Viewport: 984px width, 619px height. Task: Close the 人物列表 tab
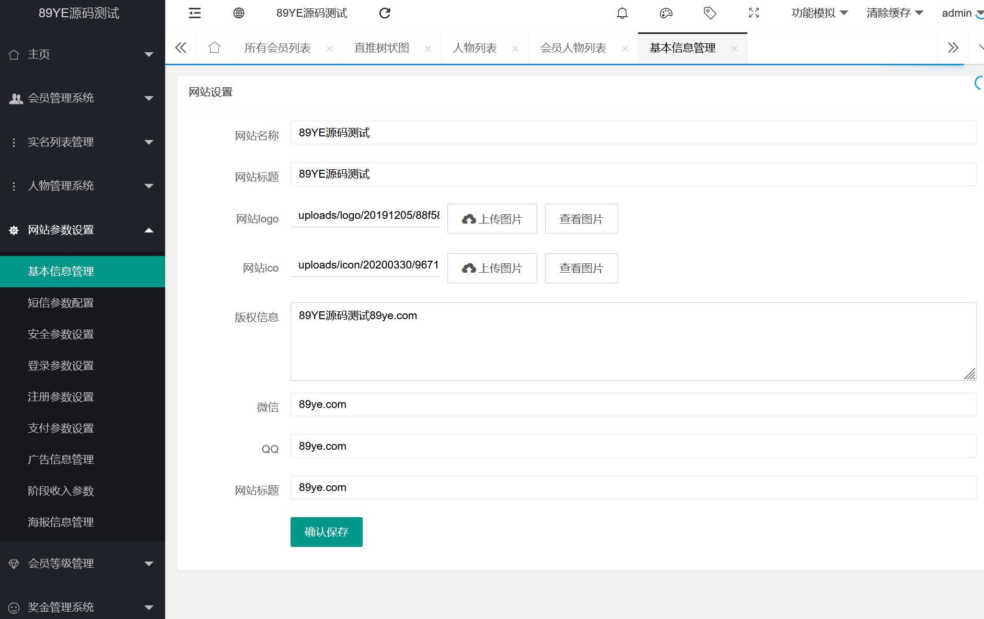[x=515, y=49]
